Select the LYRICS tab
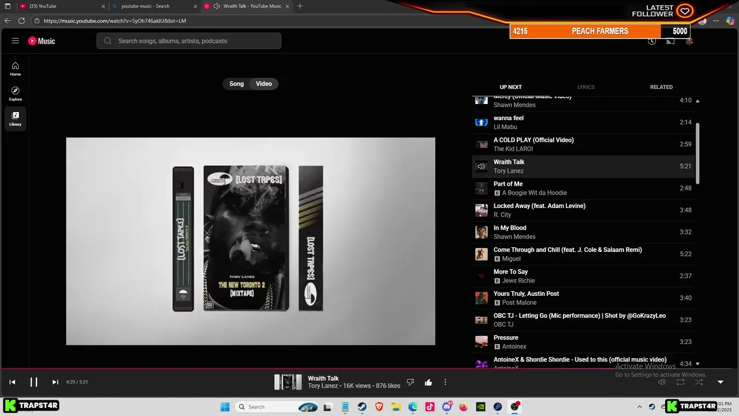 586,87
